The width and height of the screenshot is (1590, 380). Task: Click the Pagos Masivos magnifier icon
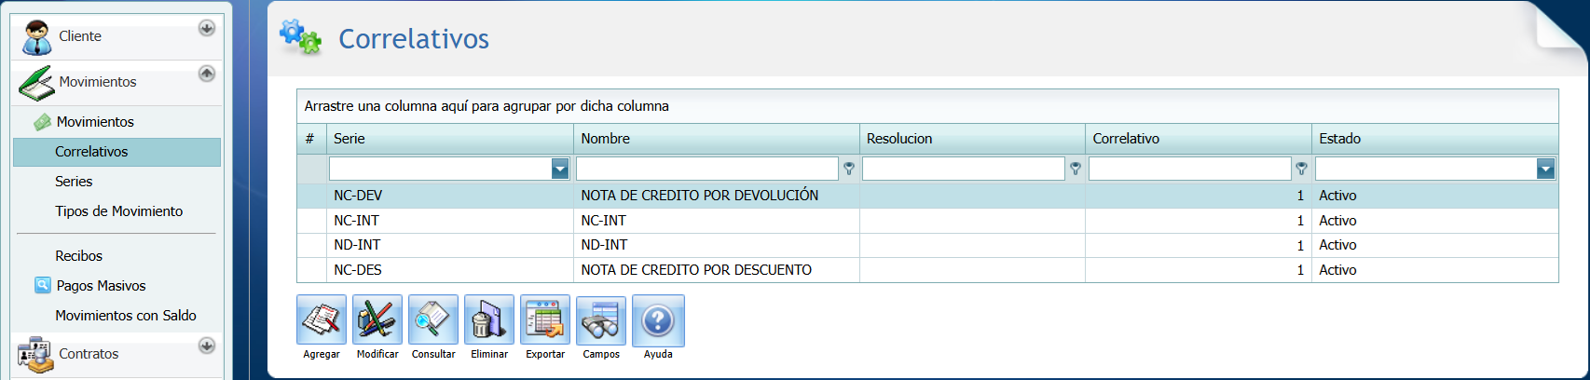43,285
